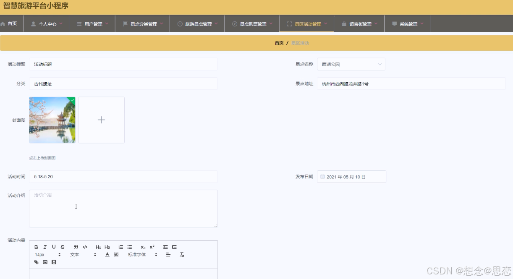
Task: Open the 发布日期 date picker field
Action: (352, 177)
